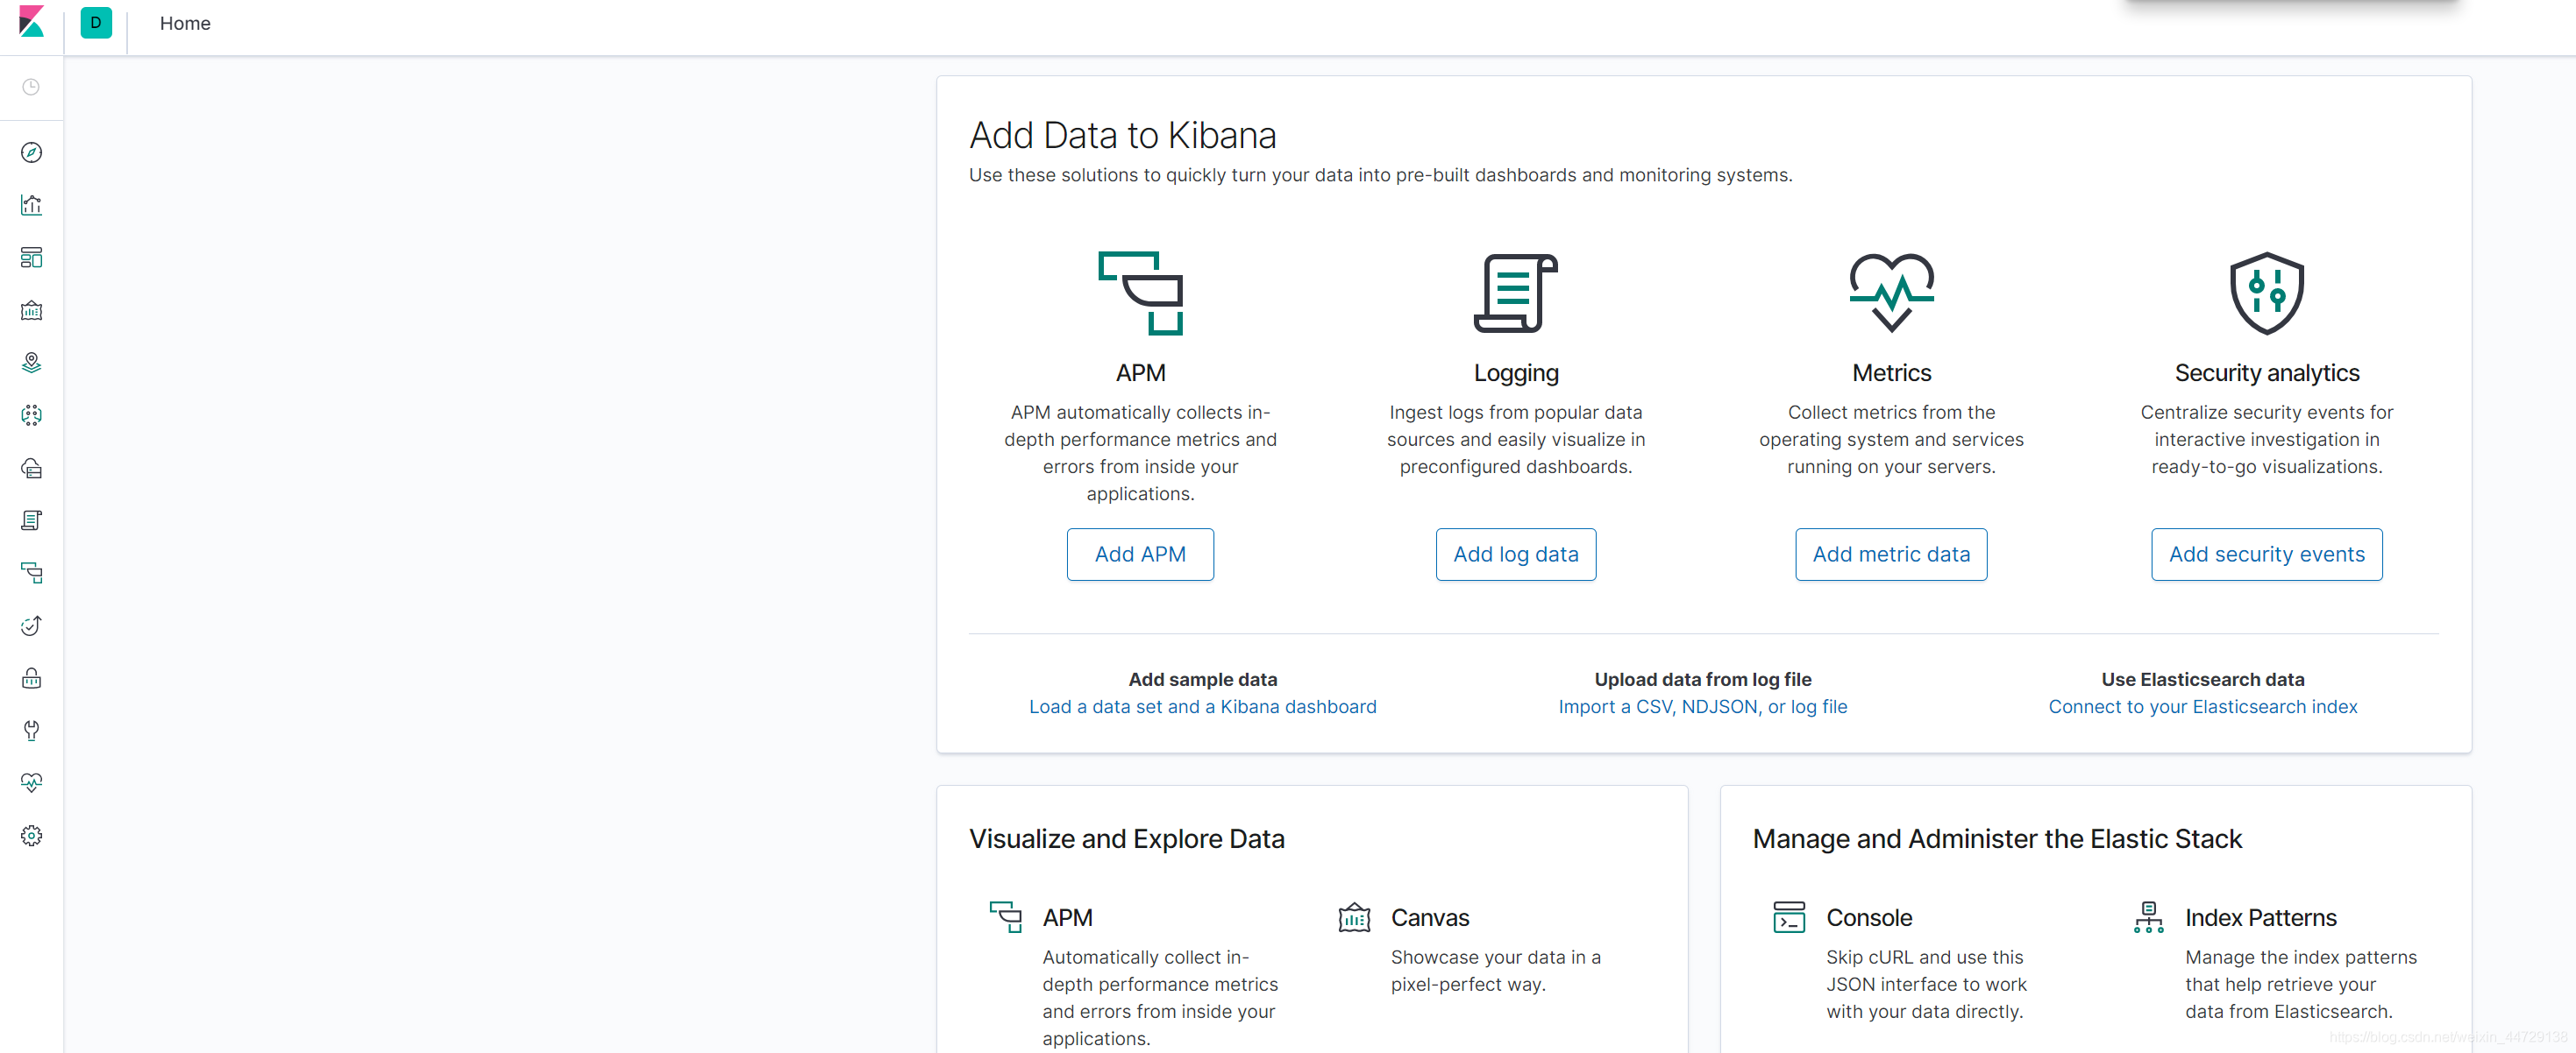
Task: Open Discover compass icon in sidebar
Action: pyautogui.click(x=31, y=152)
